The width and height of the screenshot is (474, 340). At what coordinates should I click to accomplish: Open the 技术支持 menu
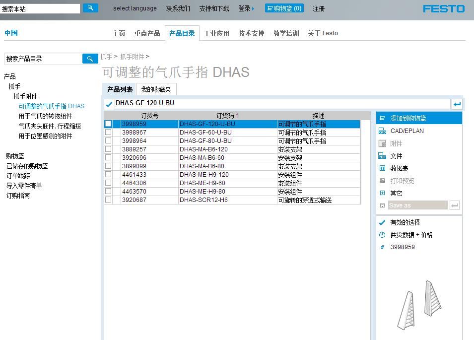[251, 33]
